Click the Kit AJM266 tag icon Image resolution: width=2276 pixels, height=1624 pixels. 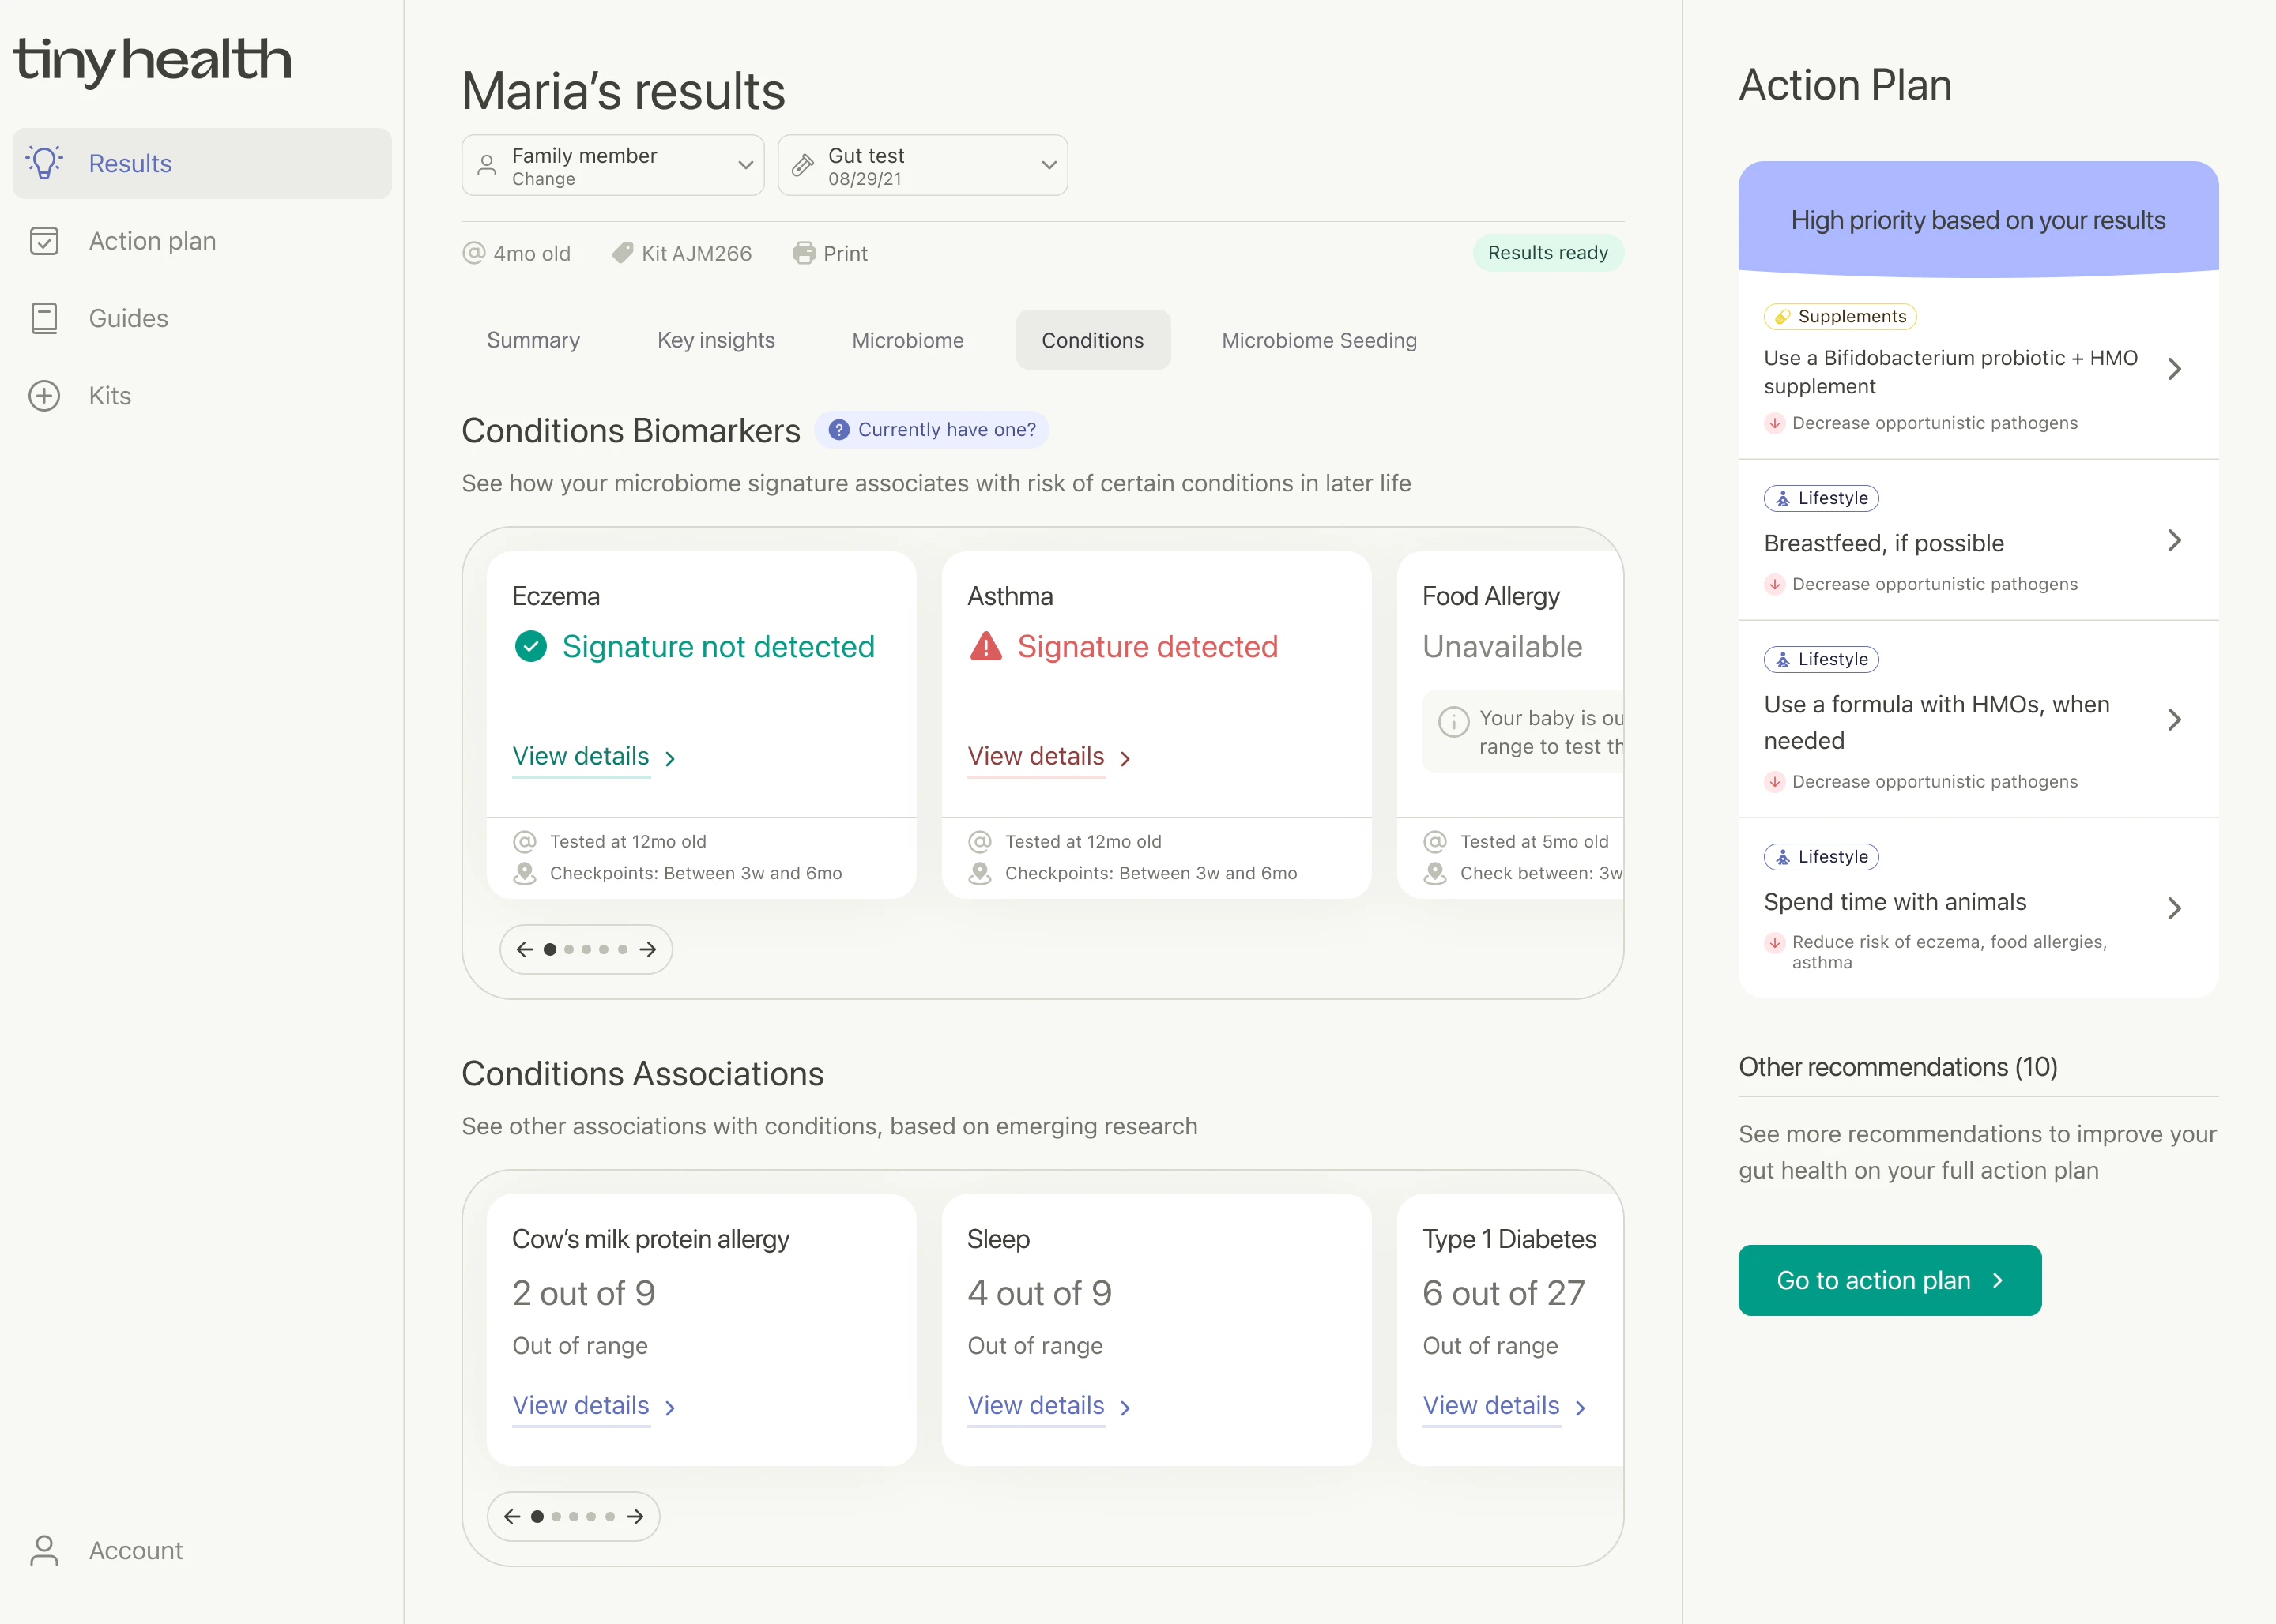point(622,253)
